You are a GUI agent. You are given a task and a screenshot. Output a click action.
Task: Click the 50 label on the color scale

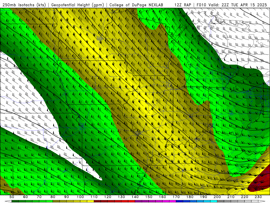[x=12, y=197]
